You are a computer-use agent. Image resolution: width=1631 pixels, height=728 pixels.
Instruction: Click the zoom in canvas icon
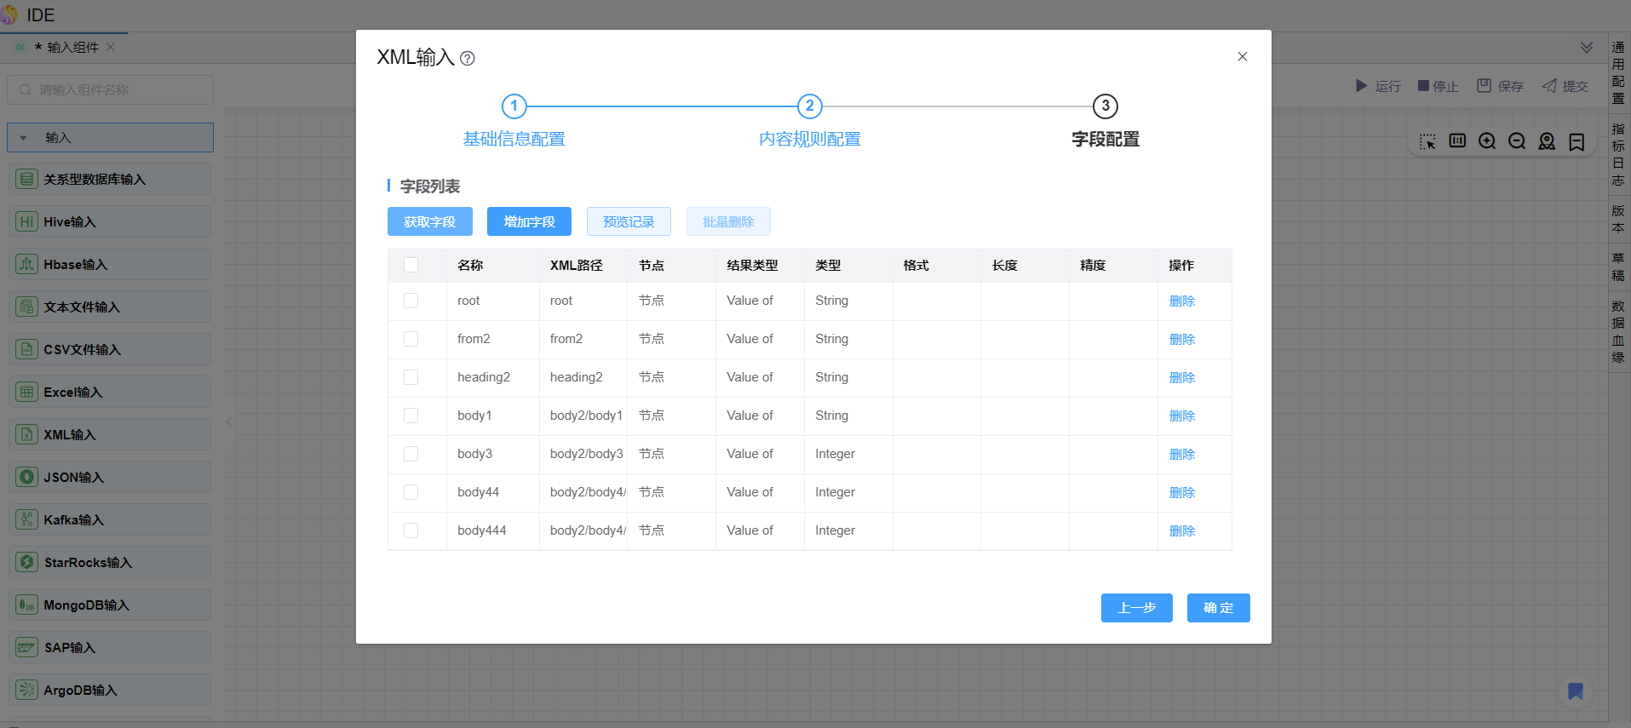(1487, 141)
